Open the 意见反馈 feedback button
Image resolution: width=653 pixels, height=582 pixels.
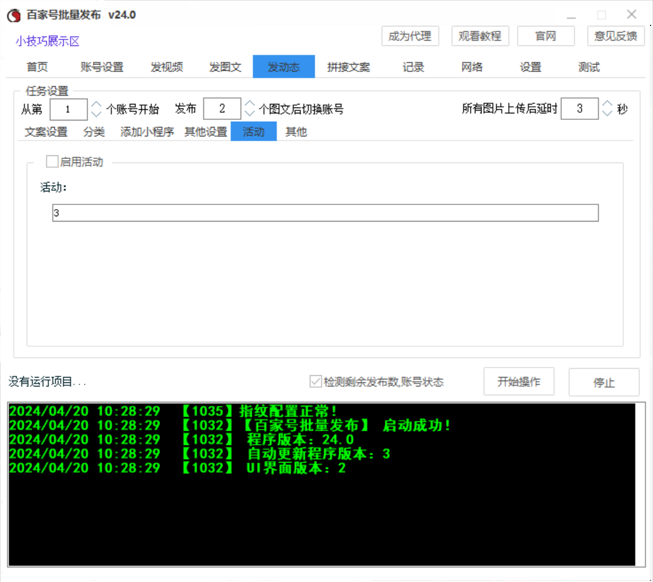coord(616,36)
